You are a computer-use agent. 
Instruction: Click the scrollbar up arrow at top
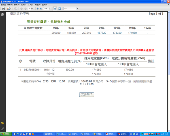click(169, 12)
